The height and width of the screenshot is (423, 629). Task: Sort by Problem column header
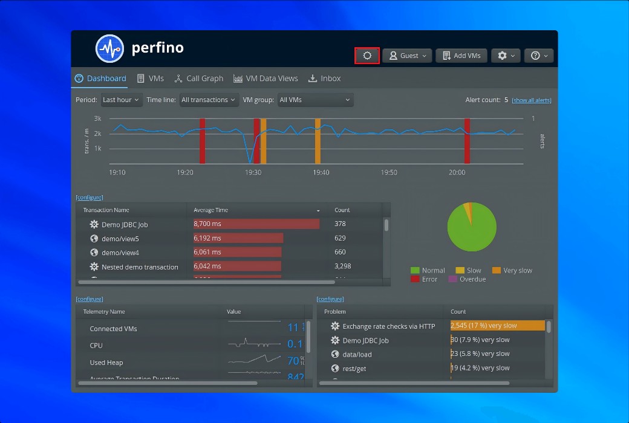[335, 312]
